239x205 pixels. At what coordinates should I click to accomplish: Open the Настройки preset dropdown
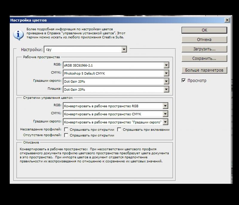[124, 49]
